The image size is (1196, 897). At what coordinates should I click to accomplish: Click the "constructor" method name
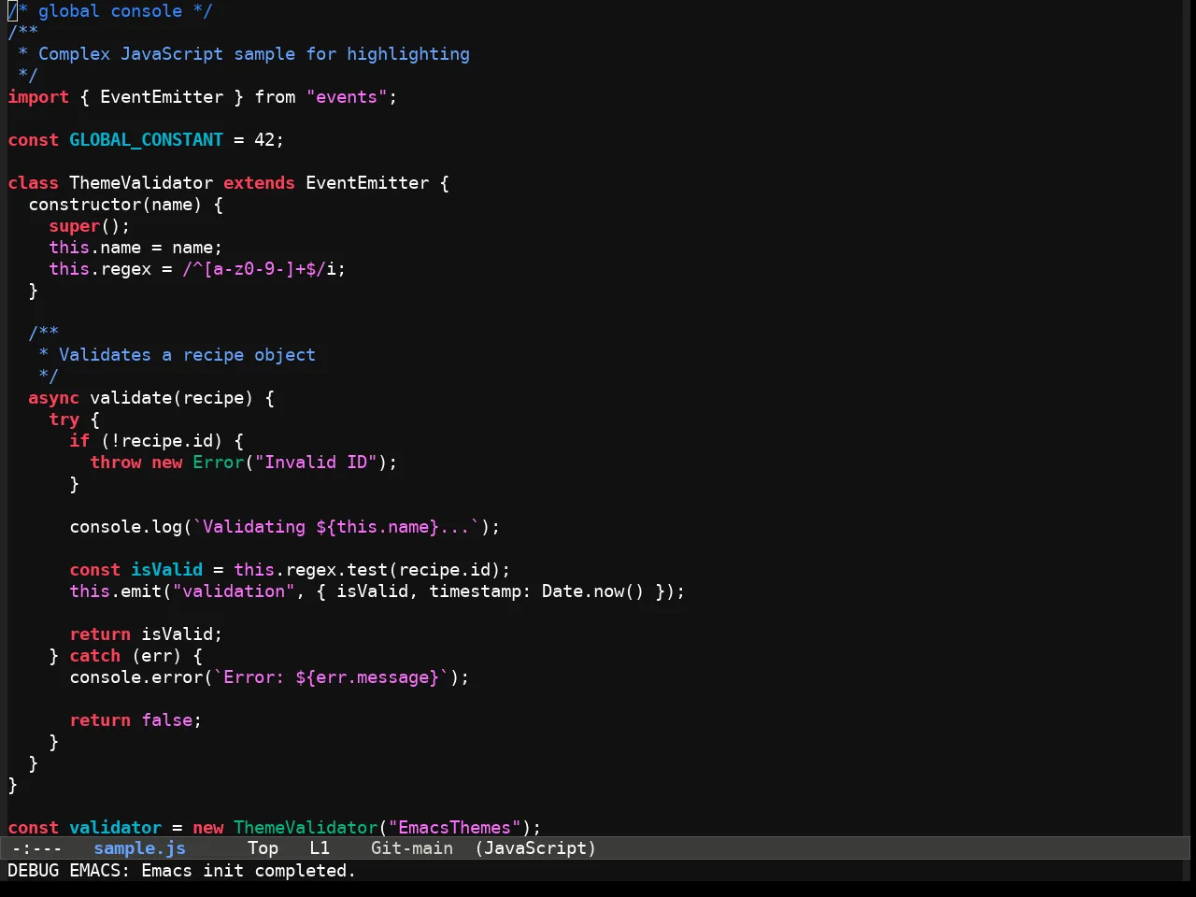pos(85,205)
